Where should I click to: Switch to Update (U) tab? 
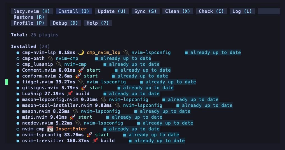tap(112, 11)
